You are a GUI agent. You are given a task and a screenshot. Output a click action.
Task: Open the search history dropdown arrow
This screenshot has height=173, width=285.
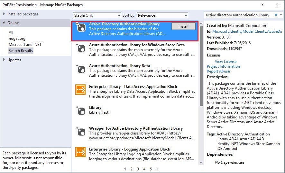(x=281, y=15)
